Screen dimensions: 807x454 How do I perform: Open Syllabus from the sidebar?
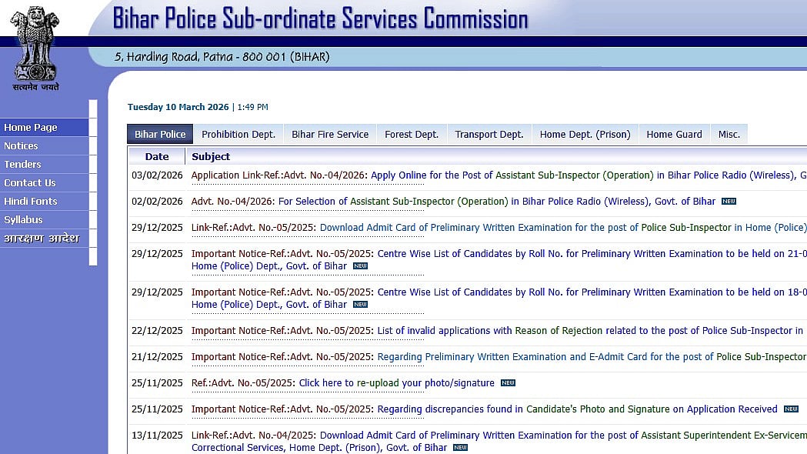[x=23, y=220]
